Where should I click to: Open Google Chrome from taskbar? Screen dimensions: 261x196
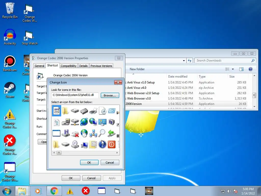[54, 191]
